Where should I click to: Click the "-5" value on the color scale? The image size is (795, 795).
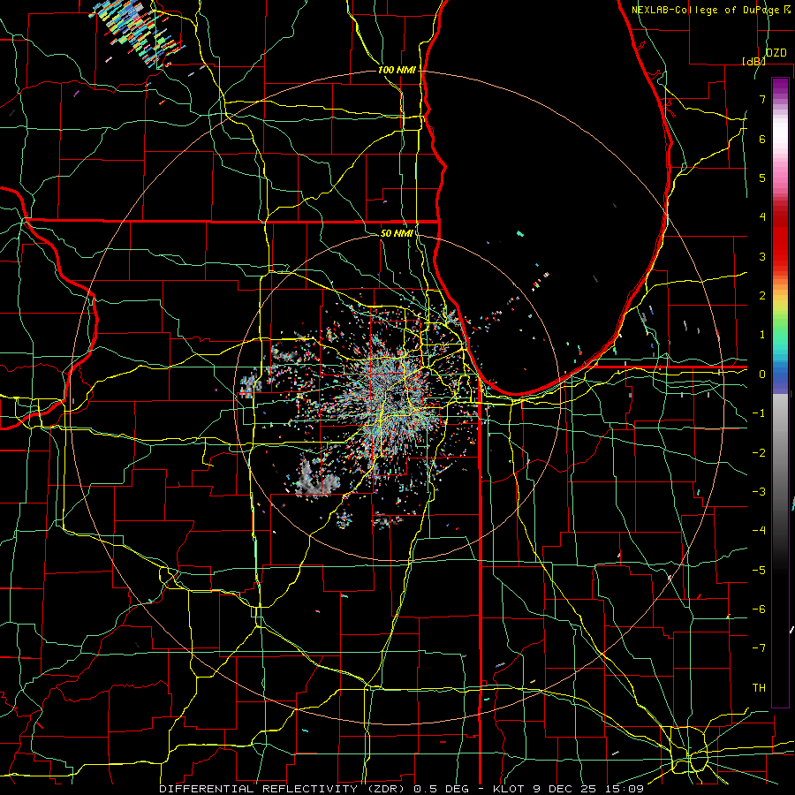pyautogui.click(x=759, y=571)
